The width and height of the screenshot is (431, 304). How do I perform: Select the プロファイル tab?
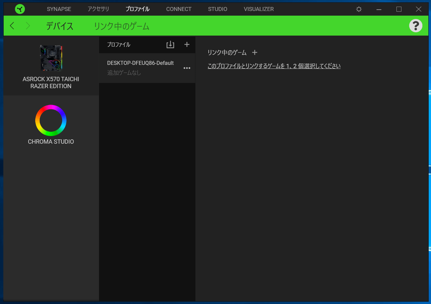click(x=138, y=9)
